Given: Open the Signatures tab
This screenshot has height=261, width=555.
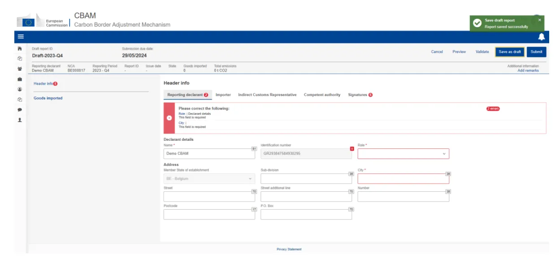Looking at the screenshot, I should pyautogui.click(x=360, y=95).
